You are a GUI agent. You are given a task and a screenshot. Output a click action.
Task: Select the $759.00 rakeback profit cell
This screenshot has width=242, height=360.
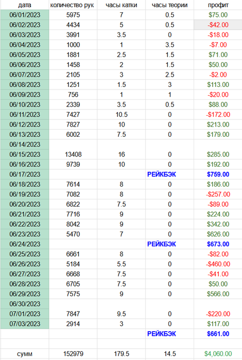pyautogui.click(x=218, y=174)
